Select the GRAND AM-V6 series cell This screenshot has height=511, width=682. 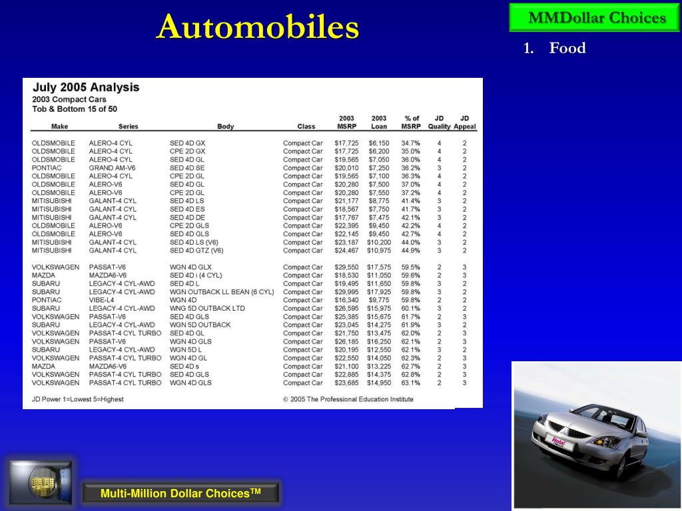click(112, 168)
